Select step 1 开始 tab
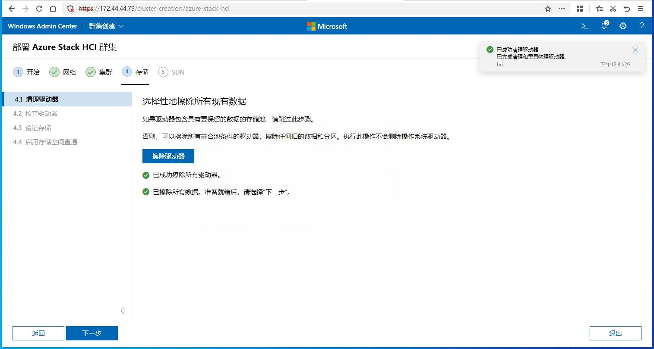The image size is (654, 349). coord(26,72)
